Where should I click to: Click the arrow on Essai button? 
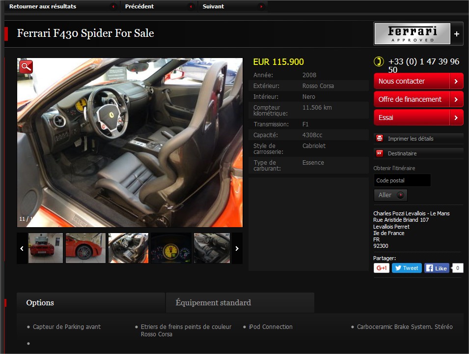[x=456, y=118]
